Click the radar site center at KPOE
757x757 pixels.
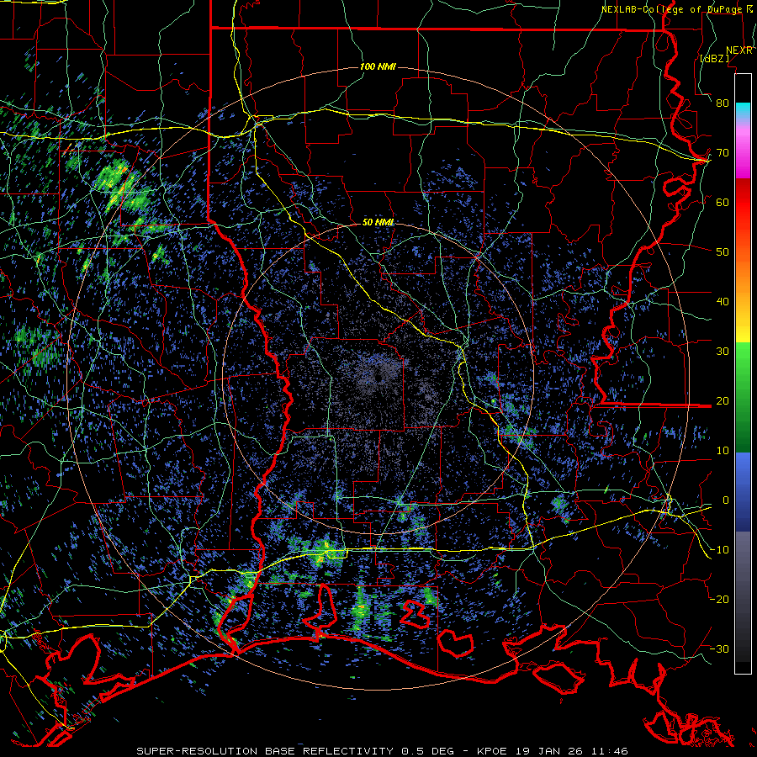378,378
